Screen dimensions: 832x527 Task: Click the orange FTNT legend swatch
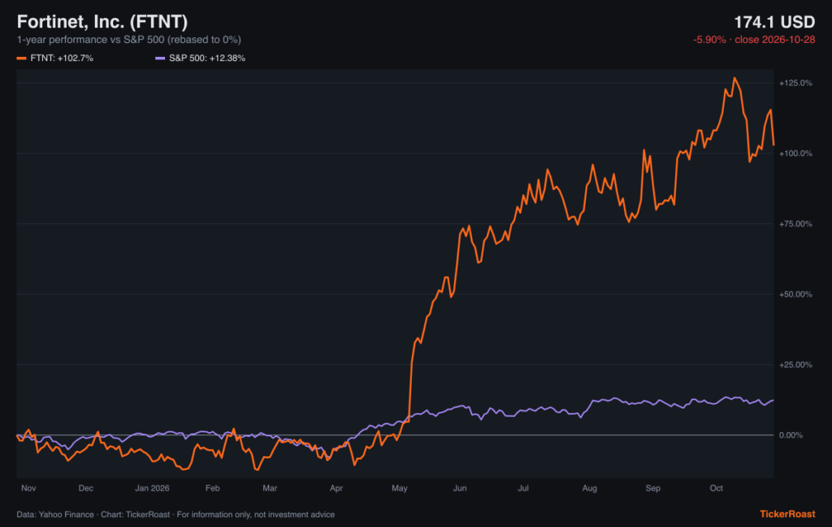pos(21,58)
